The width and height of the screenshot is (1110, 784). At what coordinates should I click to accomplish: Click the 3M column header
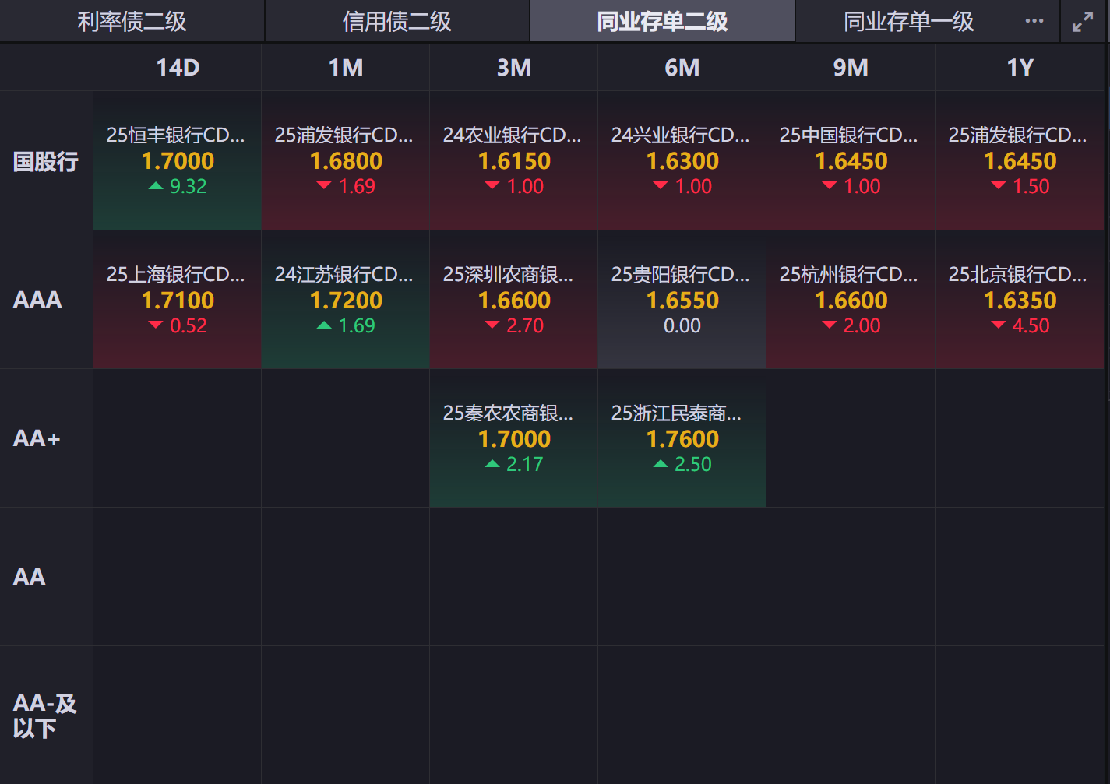[514, 68]
